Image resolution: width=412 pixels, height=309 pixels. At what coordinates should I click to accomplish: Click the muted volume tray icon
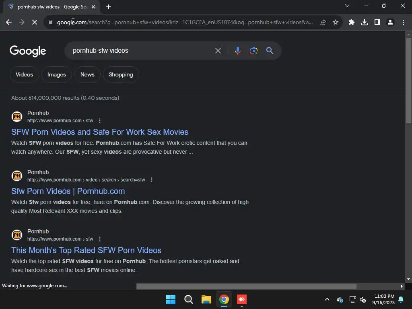pos(363,299)
